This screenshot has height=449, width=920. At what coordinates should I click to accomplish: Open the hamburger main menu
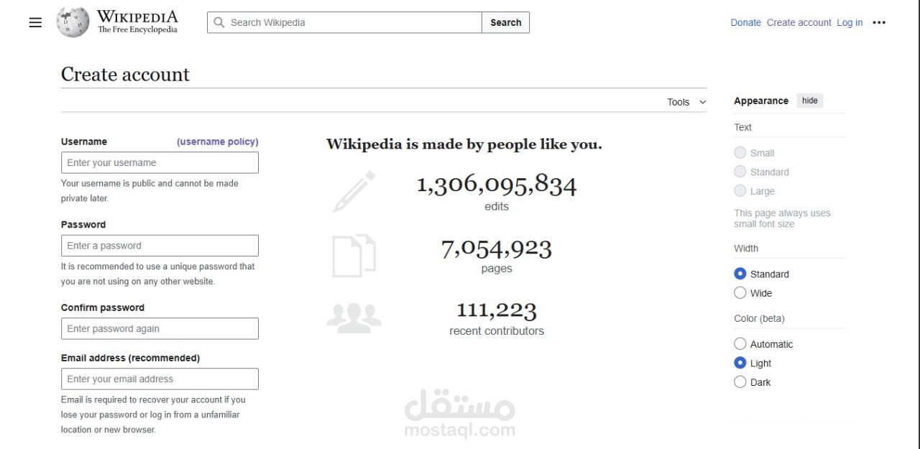pos(35,22)
